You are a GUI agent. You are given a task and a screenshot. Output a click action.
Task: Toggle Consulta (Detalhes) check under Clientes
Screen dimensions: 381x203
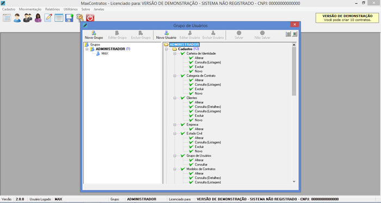pyautogui.click(x=191, y=107)
